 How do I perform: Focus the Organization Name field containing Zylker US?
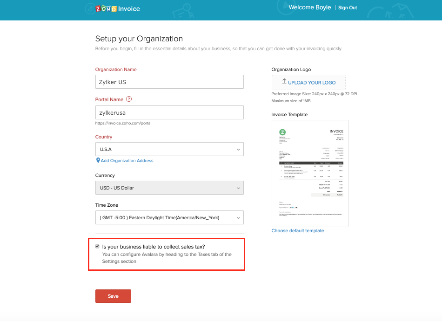coord(169,82)
